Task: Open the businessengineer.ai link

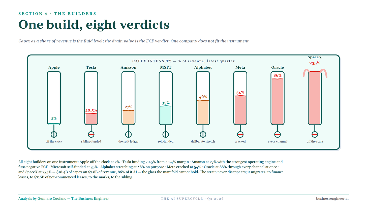Action: [x=332, y=198]
